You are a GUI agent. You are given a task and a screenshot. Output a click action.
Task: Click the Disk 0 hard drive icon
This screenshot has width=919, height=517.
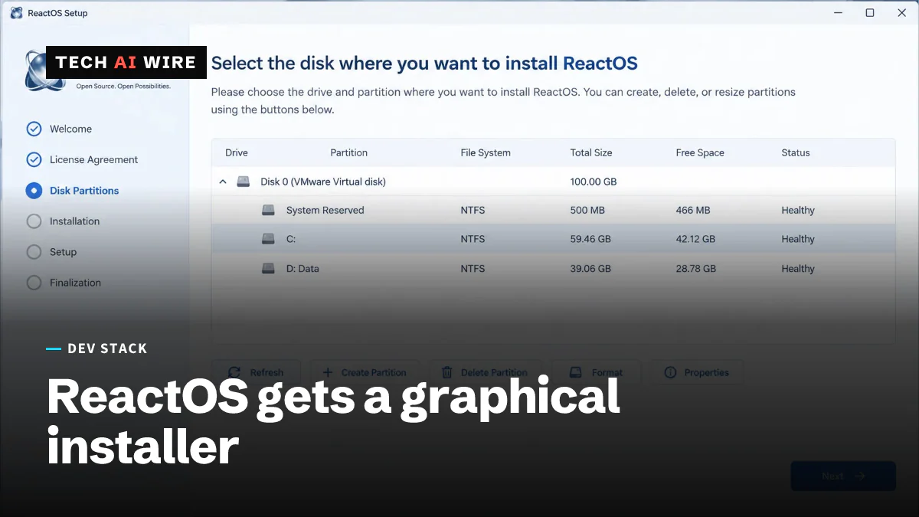pos(244,182)
